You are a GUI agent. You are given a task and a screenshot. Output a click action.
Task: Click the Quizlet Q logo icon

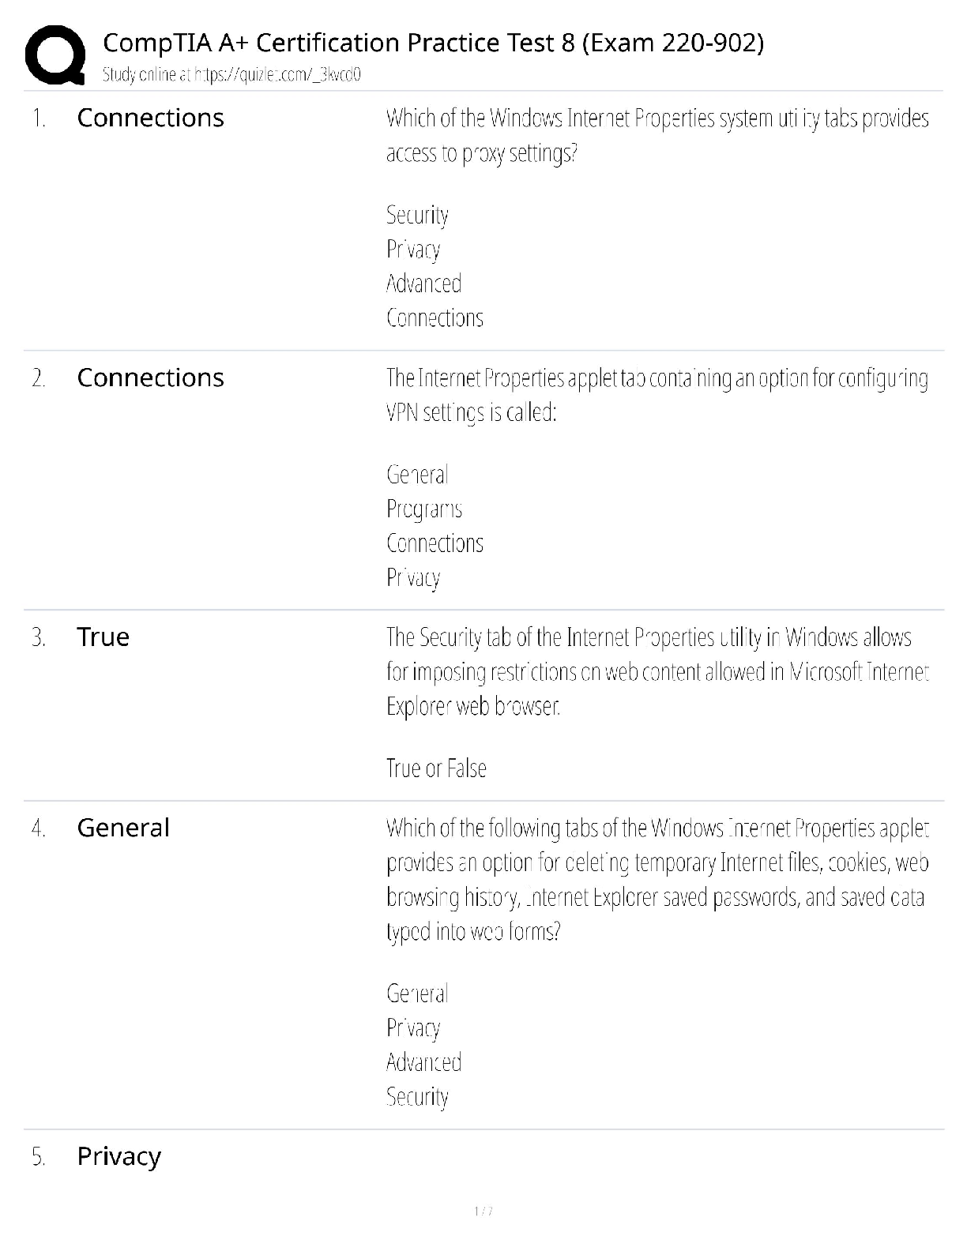[55, 54]
